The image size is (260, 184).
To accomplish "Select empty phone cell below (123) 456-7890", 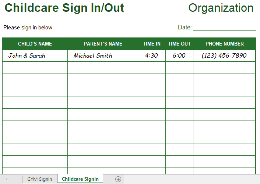I will [x=224, y=68].
